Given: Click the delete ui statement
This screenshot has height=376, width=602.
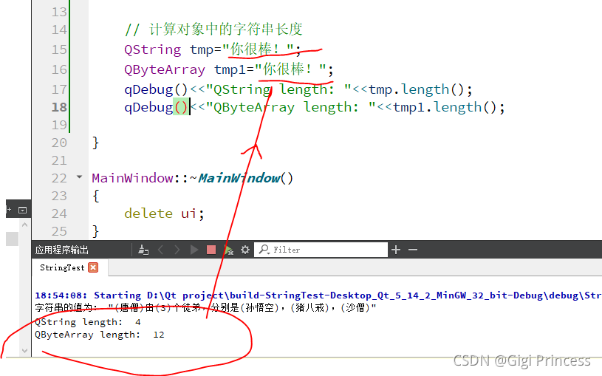Looking at the screenshot, I should click(x=164, y=213).
